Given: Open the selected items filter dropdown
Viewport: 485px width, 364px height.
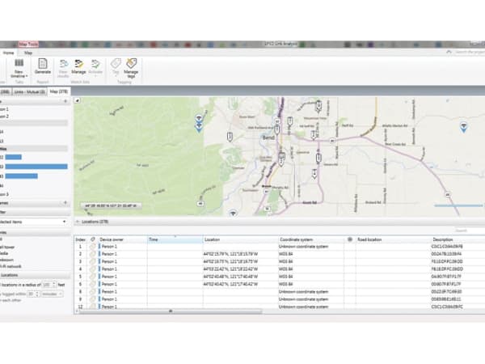Looking at the screenshot, I should click(64, 221).
